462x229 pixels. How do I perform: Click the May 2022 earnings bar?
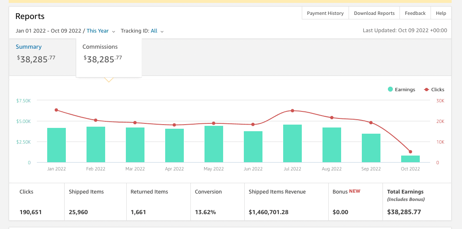click(x=214, y=144)
